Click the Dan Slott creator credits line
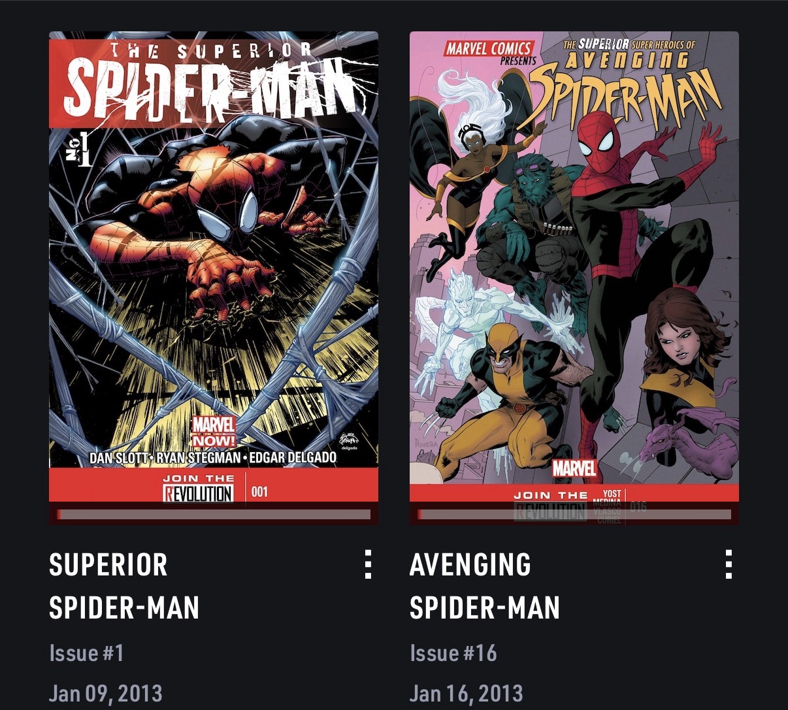 [x=213, y=457]
